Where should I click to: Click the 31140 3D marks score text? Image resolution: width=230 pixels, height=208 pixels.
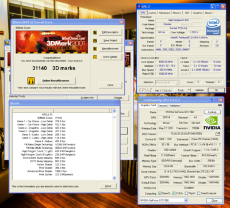[x=53, y=68]
